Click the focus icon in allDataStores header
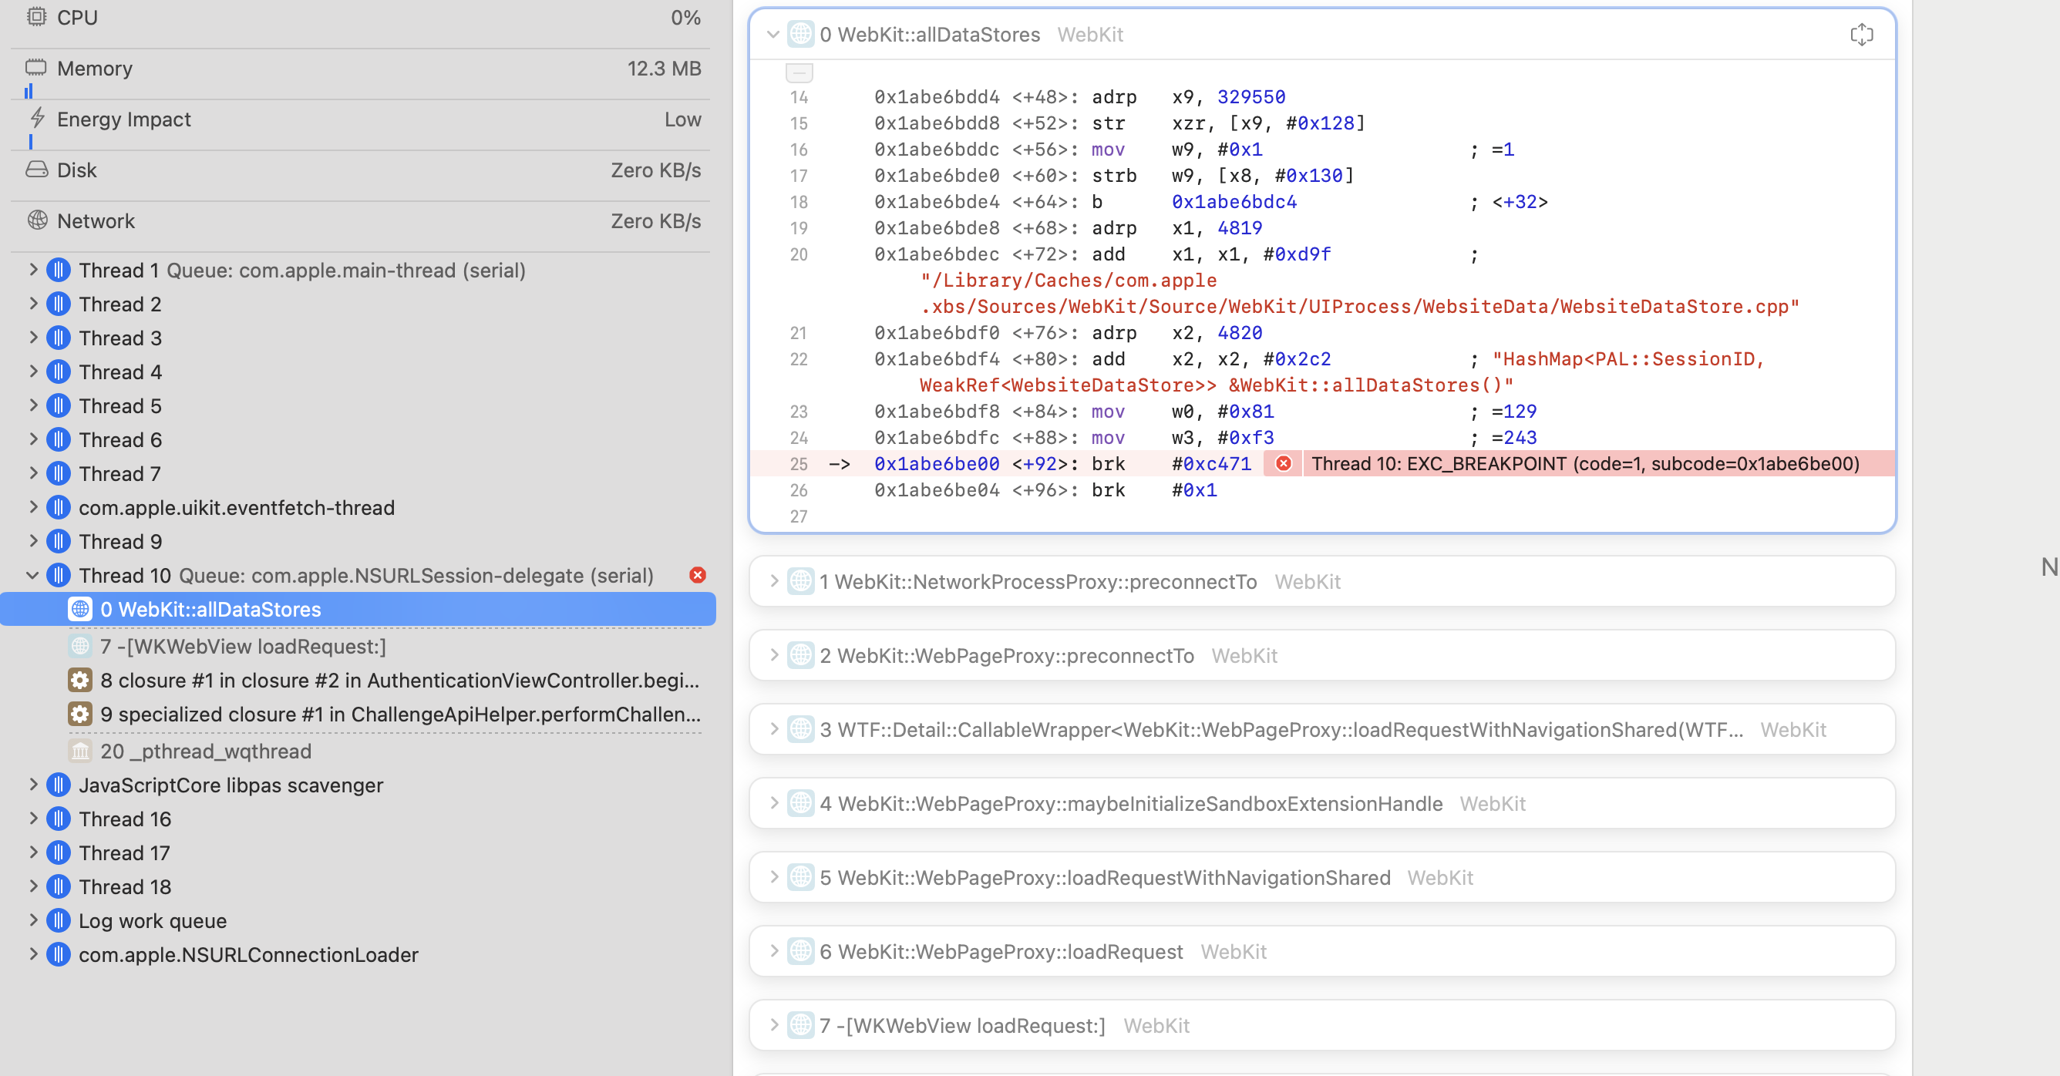This screenshot has width=2060, height=1076. (x=1861, y=35)
